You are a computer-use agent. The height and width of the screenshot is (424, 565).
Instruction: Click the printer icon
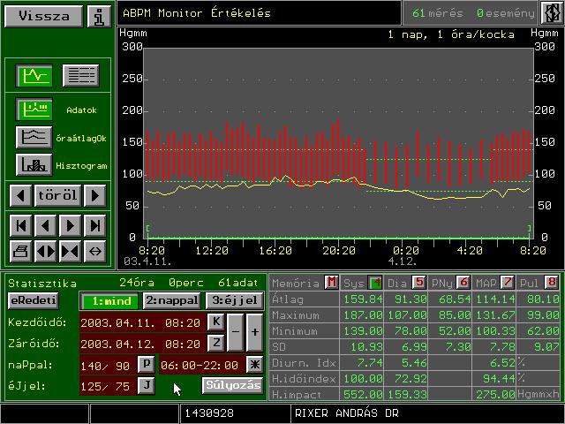click(20, 251)
